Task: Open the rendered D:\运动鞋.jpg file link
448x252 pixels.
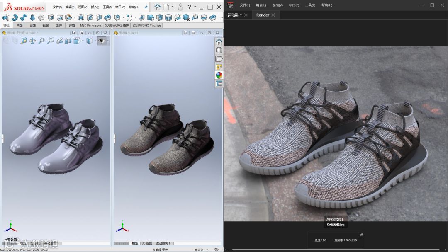Action: pyautogui.click(x=336, y=225)
